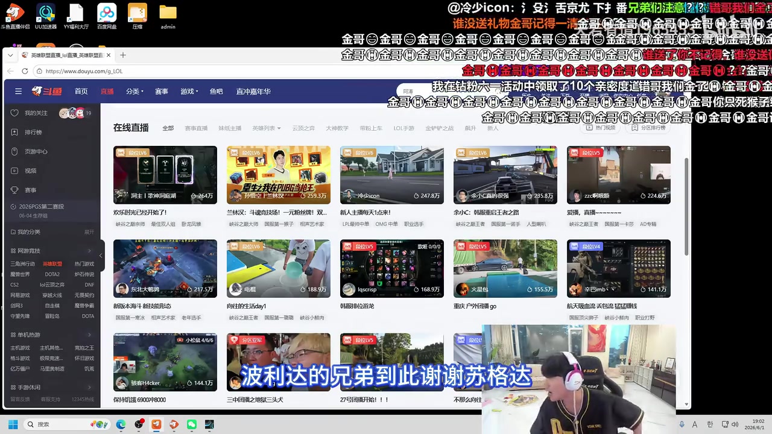Click the 排行榜 ranking icon in the sidebar
Image resolution: width=772 pixels, height=434 pixels.
click(x=14, y=132)
